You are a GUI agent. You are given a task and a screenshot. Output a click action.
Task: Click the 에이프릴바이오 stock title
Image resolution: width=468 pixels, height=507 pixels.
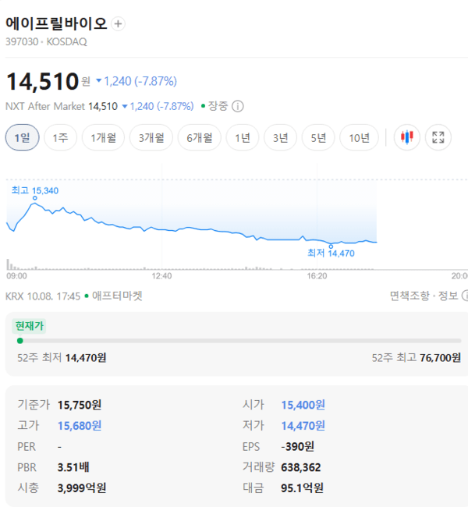[x=56, y=23]
